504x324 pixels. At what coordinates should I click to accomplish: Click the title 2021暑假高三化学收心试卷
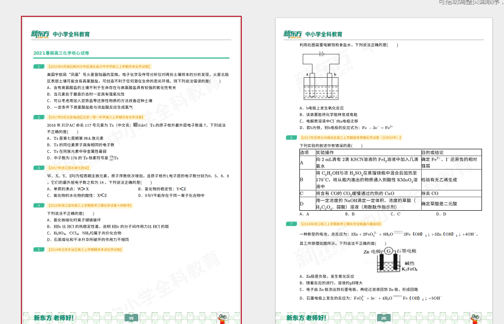(x=61, y=53)
